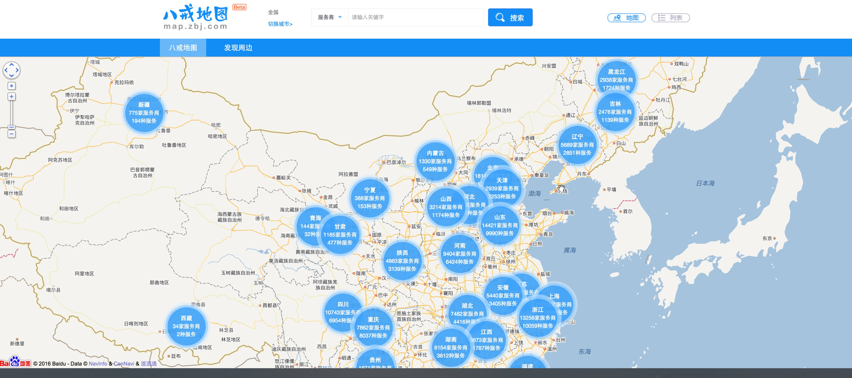The width and height of the screenshot is (852, 378).
Task: Click the 东京 city label on map
Action: (x=767, y=238)
